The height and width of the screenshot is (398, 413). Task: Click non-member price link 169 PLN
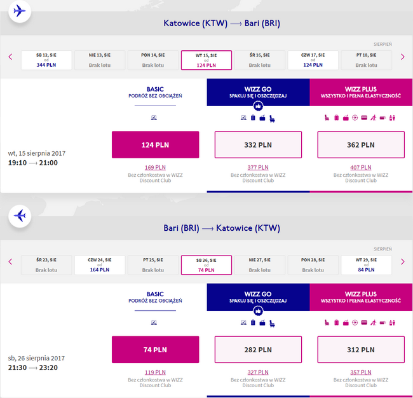point(155,168)
